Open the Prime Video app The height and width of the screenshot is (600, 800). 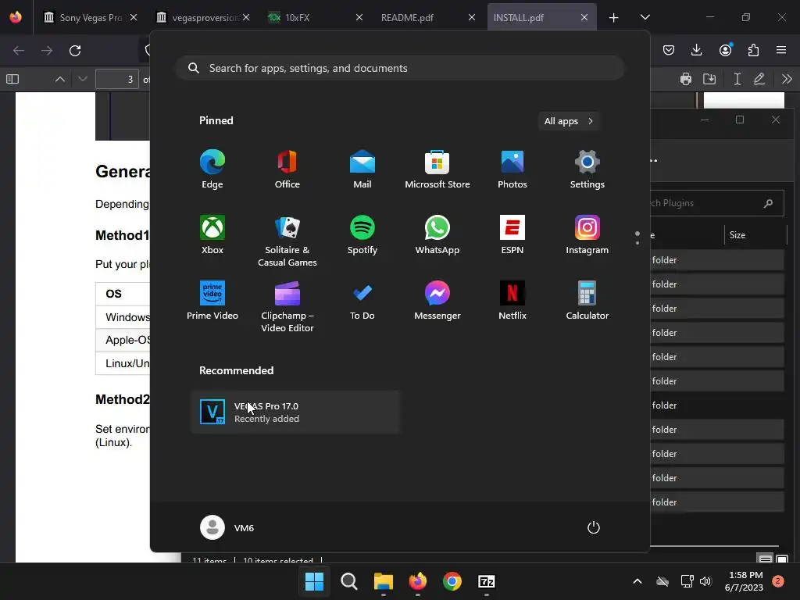[x=212, y=301]
